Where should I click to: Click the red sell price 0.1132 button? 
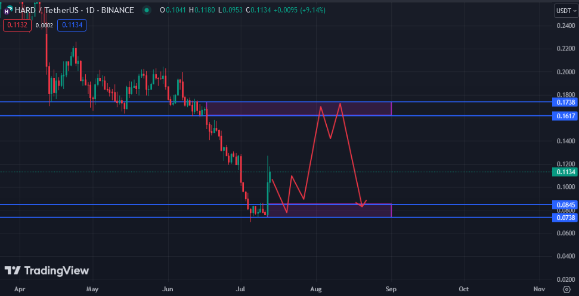click(17, 25)
